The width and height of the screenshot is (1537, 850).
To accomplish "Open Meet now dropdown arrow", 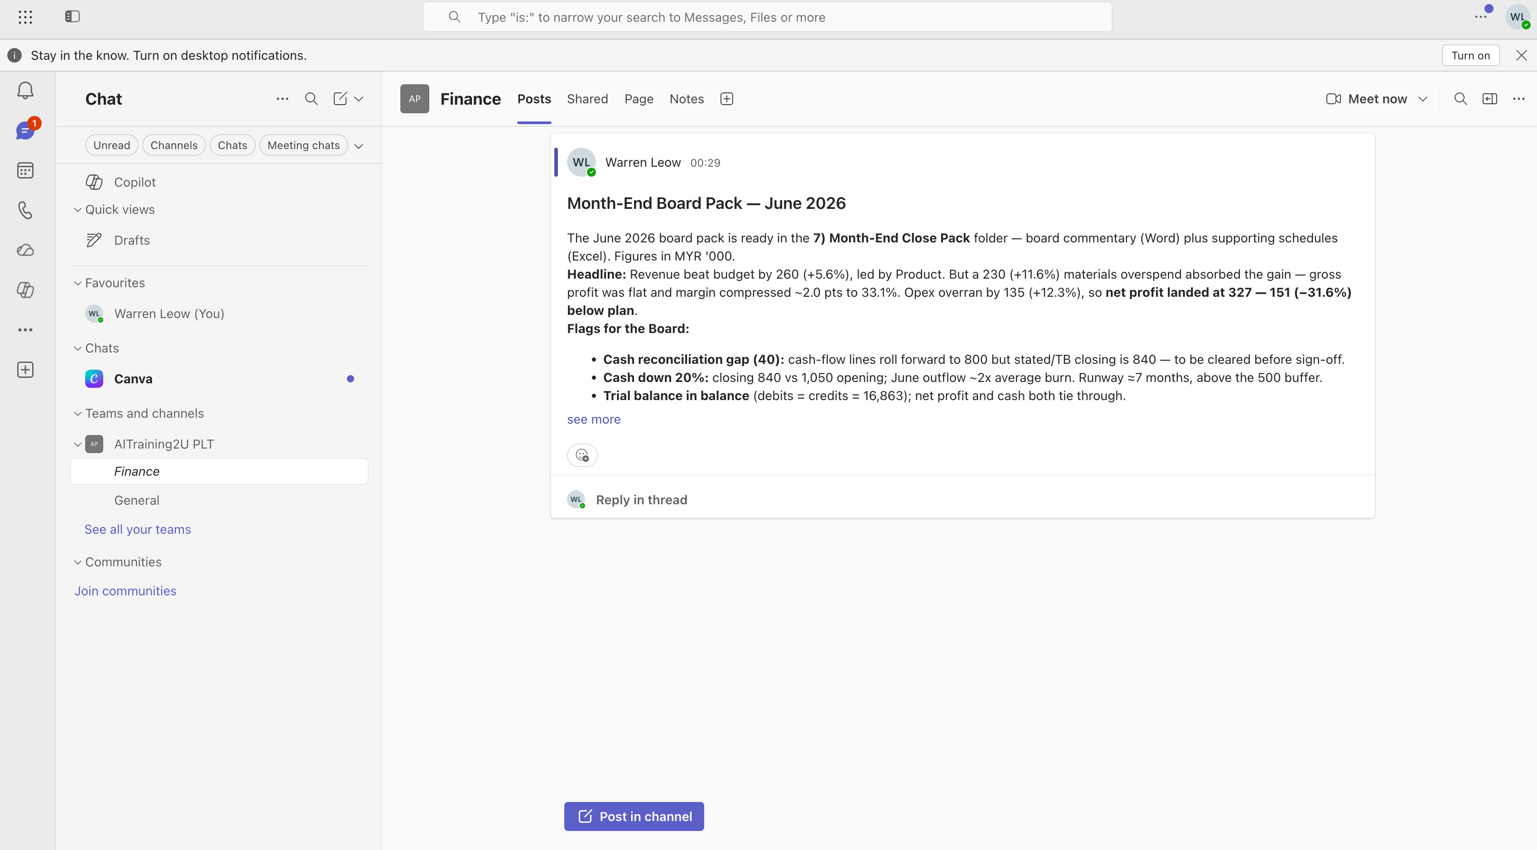I will (x=1422, y=98).
